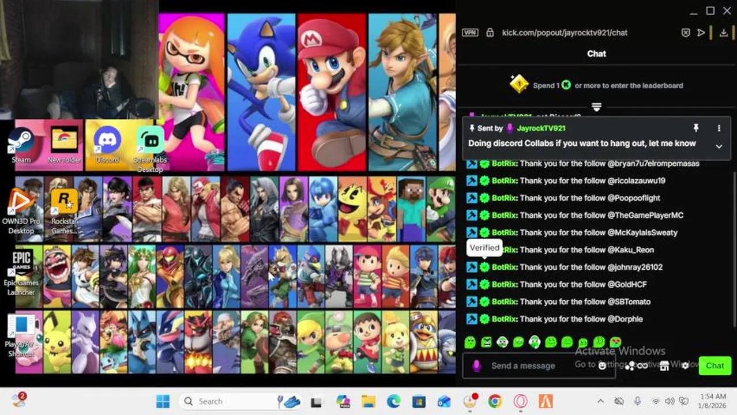Image resolution: width=737 pixels, height=415 pixels.
Task: Open the Windows Start button
Action: point(163,401)
